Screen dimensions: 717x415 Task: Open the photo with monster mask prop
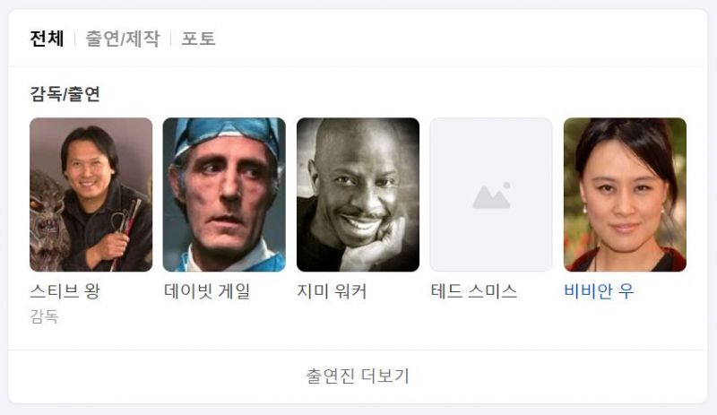click(91, 195)
